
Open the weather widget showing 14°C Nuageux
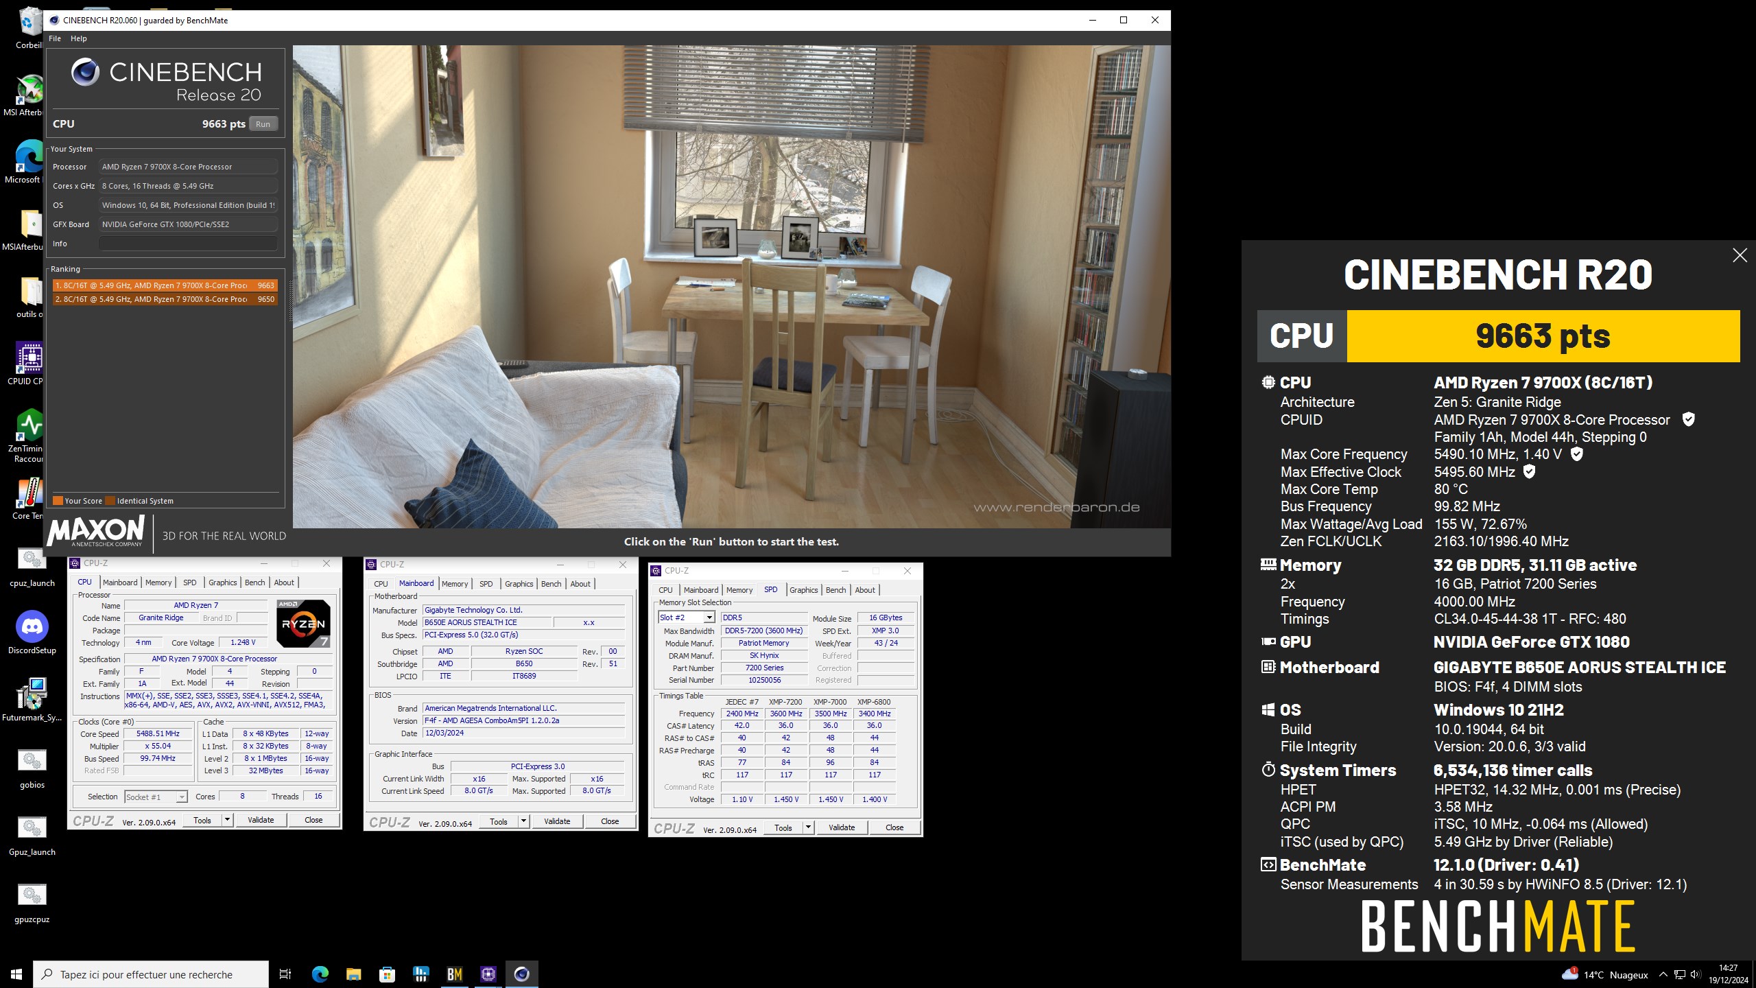pyautogui.click(x=1605, y=974)
